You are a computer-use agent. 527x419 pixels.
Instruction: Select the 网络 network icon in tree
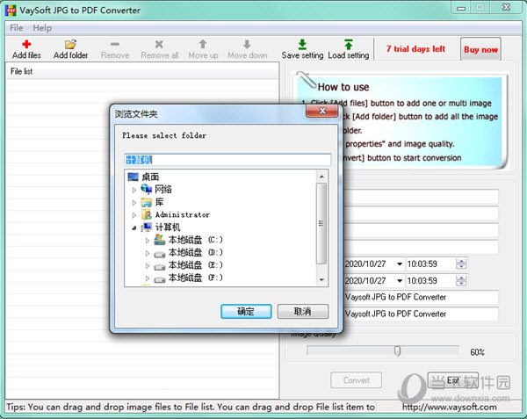click(x=146, y=189)
